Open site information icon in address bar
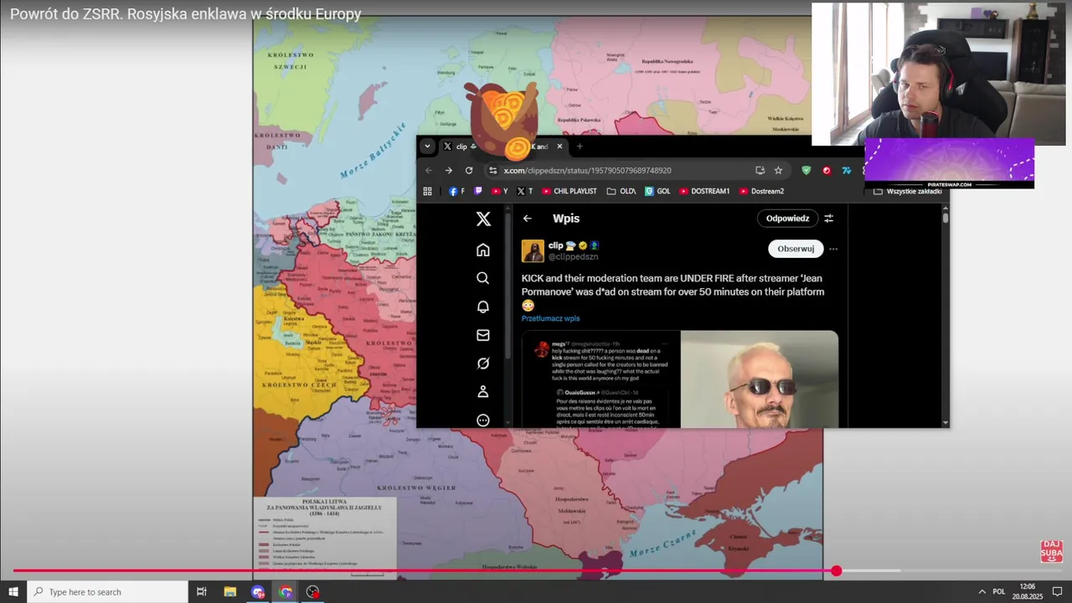The image size is (1072, 603). 493,170
